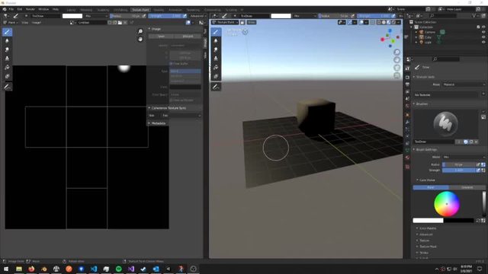Toggle camera view navigation icon
This screenshot has width=488, height=274.
click(x=396, y=68)
